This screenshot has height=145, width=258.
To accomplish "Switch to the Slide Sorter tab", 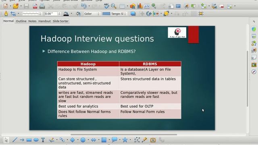I will click(60, 21).
